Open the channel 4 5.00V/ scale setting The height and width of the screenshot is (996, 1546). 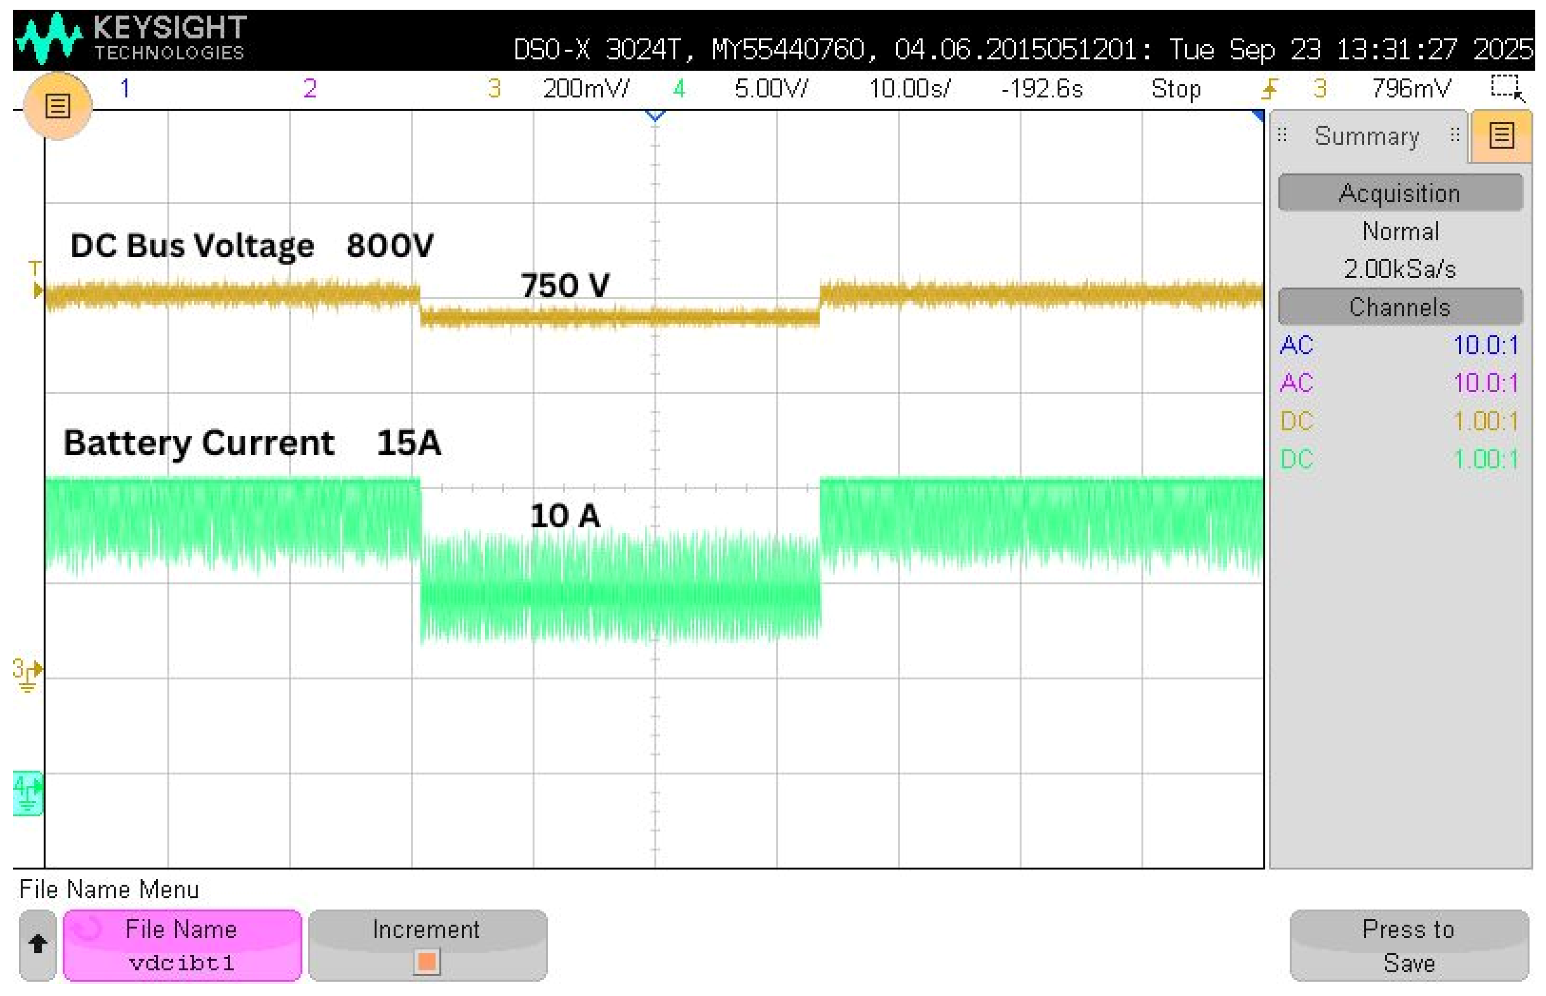[x=771, y=88]
